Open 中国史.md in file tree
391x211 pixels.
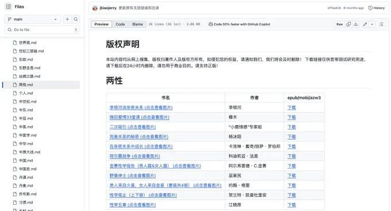(x=28, y=169)
